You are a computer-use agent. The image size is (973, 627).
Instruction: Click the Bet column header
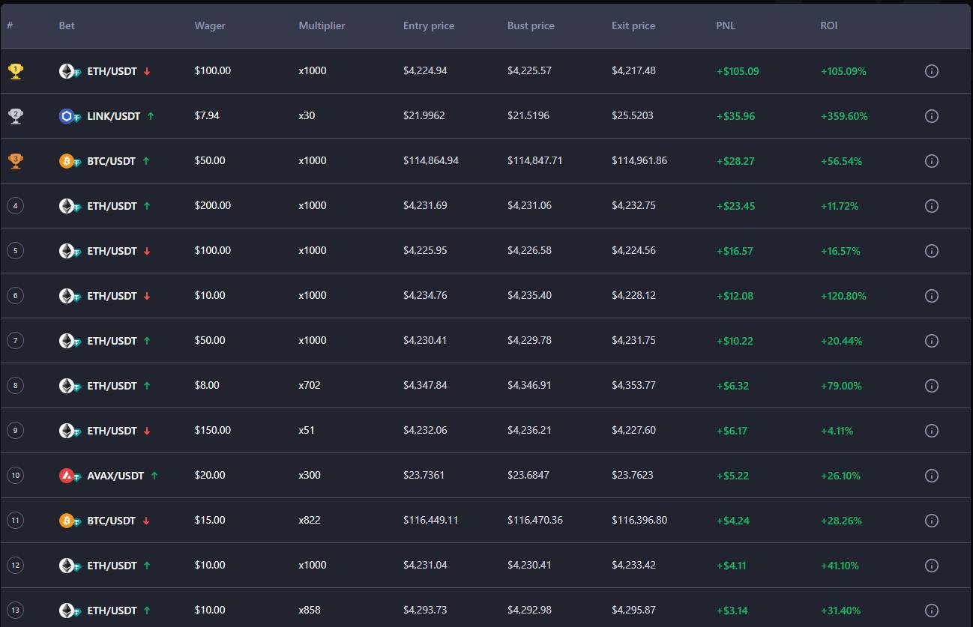tap(67, 25)
